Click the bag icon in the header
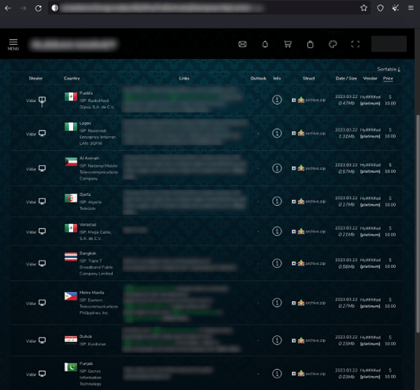Image resolution: width=420 pixels, height=390 pixels. coord(310,44)
